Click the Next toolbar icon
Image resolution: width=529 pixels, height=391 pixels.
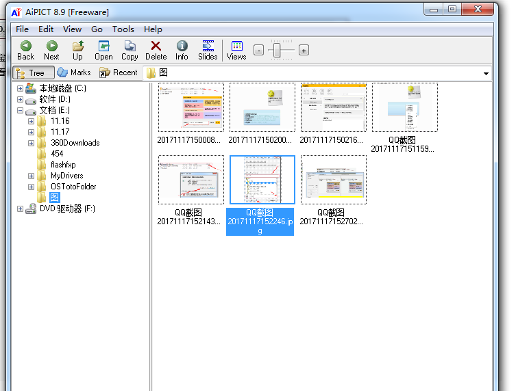(x=51, y=50)
